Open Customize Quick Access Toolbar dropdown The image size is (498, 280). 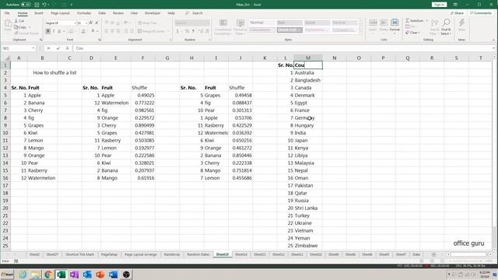click(x=72, y=5)
